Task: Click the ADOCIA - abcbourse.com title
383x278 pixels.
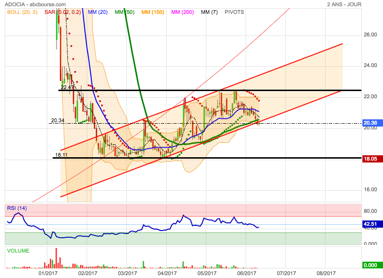Action: [x=35, y=4]
